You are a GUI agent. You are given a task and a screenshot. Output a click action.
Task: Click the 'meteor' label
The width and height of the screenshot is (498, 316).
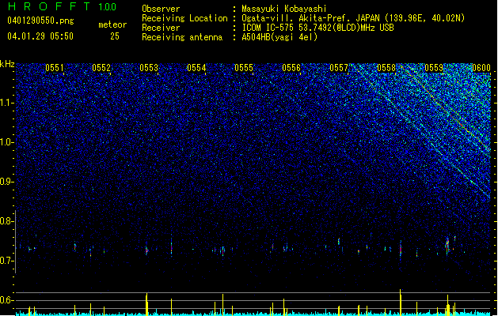[x=112, y=24]
